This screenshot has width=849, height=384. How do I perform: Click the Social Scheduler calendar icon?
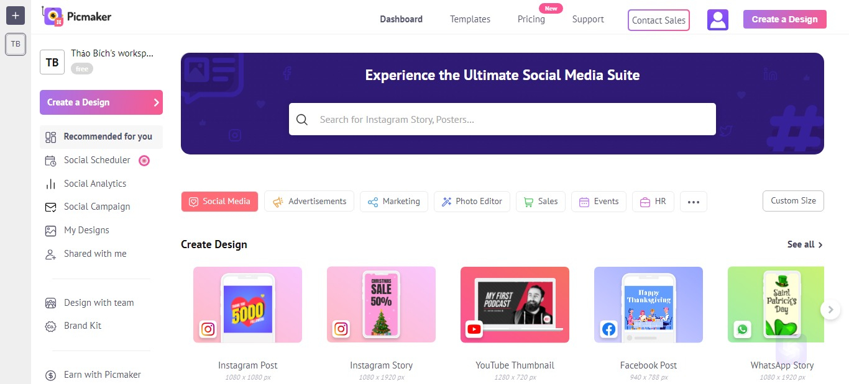pos(51,161)
